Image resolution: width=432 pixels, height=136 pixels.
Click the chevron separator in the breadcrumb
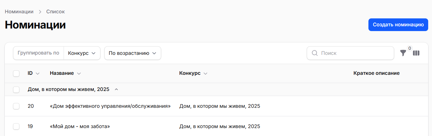coord(40,12)
